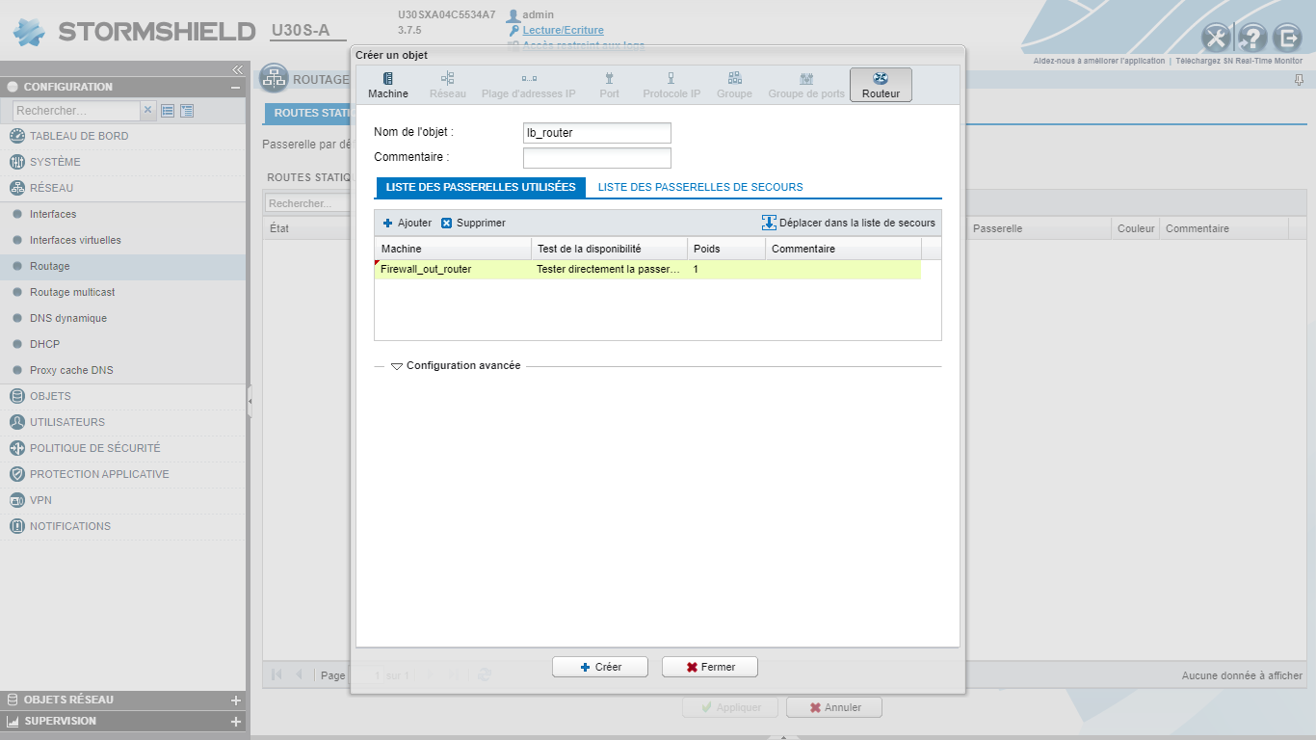Screen dimensions: 1316x740
Task: Click the left menu Rechercher field
Action: pos(77,111)
